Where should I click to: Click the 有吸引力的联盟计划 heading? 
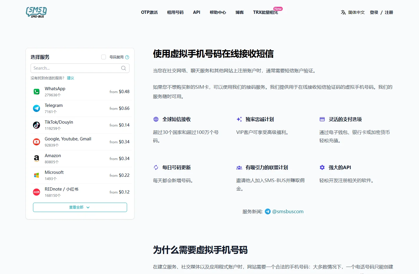267,167
